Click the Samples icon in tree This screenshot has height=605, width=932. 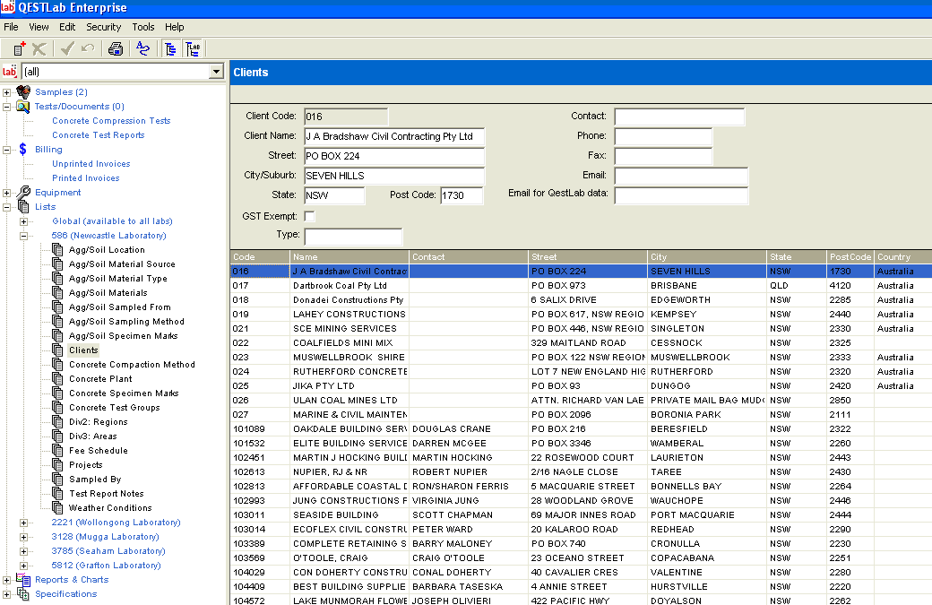pyautogui.click(x=22, y=92)
